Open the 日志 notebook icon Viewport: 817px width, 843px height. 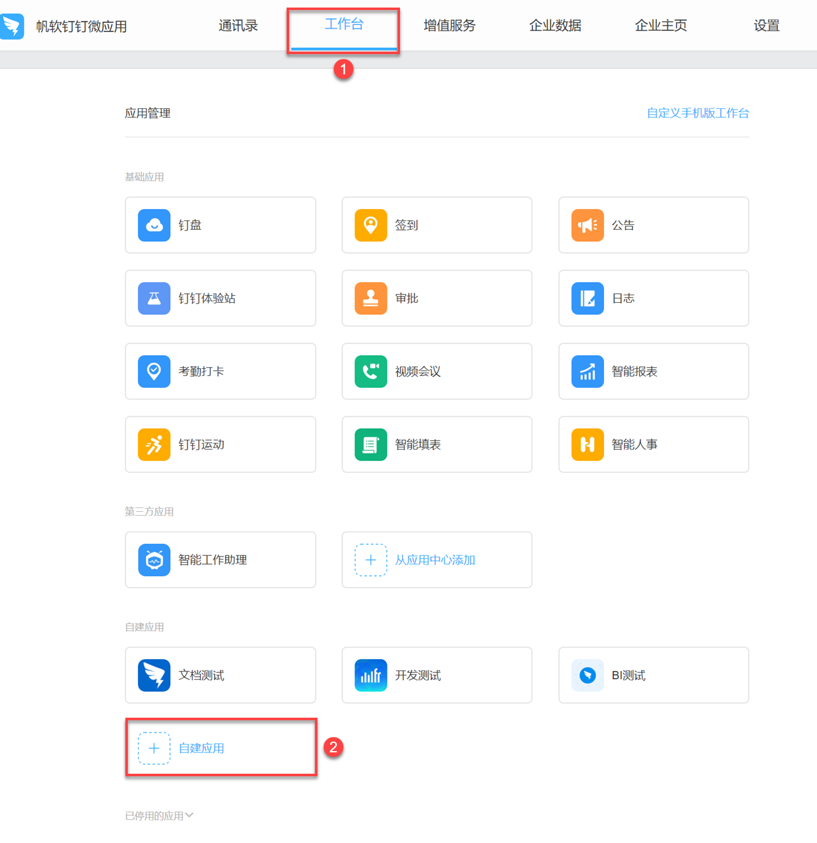tap(588, 298)
